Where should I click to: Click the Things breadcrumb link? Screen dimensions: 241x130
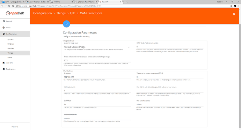61,13
